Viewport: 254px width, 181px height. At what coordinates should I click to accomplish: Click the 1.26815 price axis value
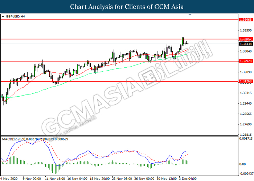[246, 135]
